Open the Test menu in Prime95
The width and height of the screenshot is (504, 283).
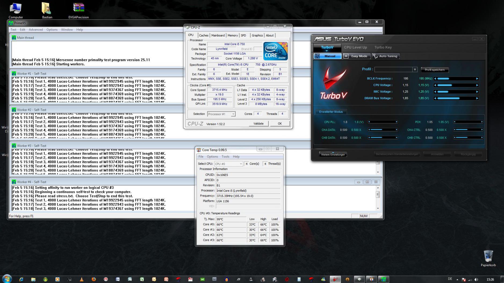pyautogui.click(x=13, y=30)
